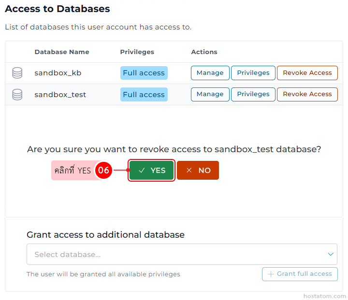
Task: Click the Database Name column header
Action: pyautogui.click(x=62, y=52)
